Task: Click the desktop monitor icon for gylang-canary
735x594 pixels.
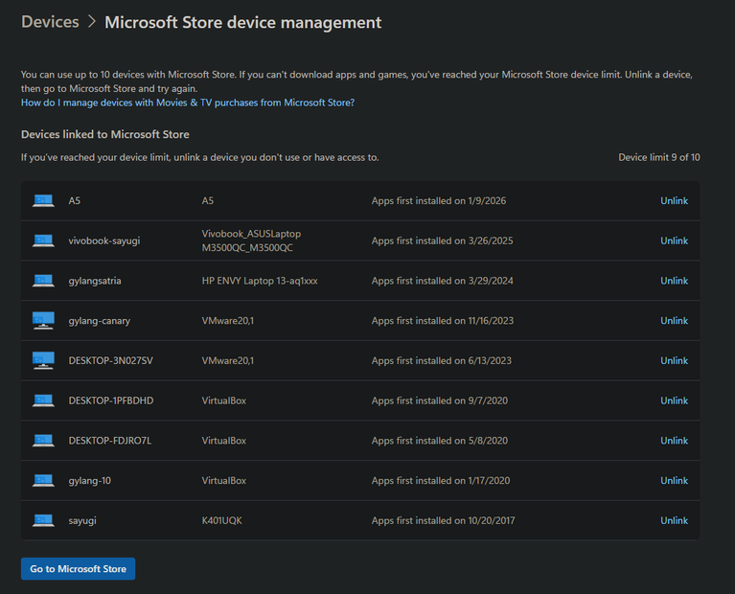Action: [43, 321]
